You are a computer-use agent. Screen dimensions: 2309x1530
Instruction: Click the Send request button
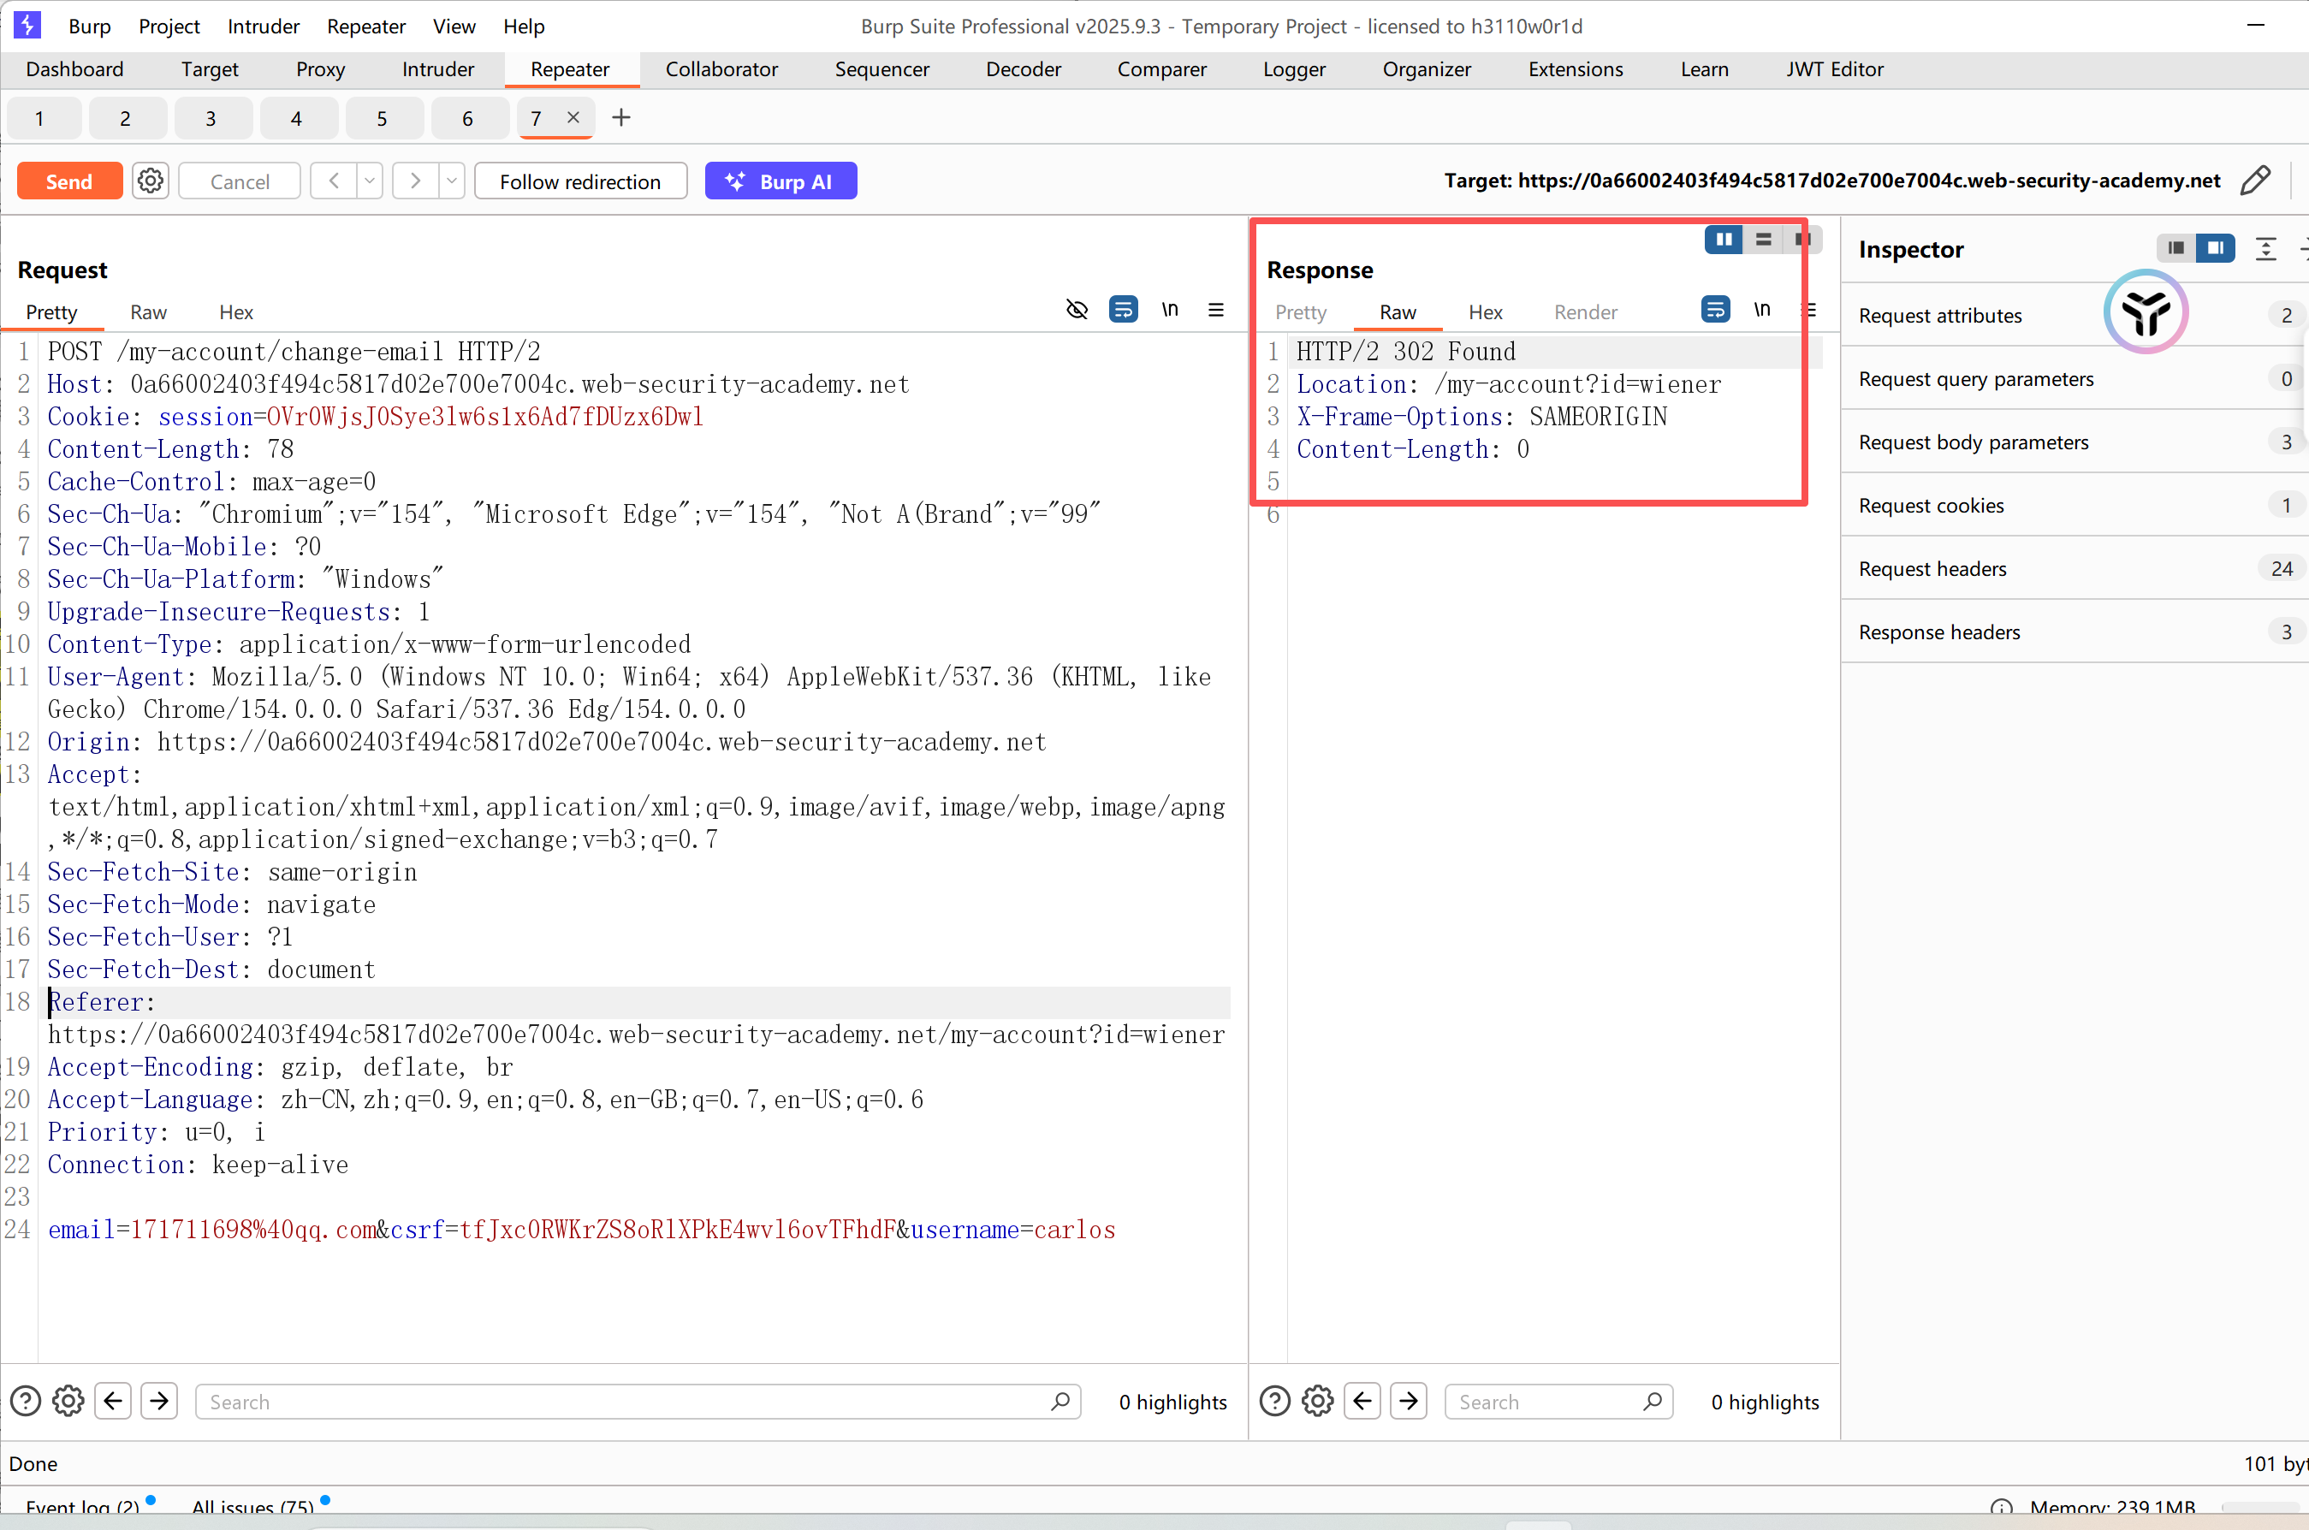[x=69, y=181]
